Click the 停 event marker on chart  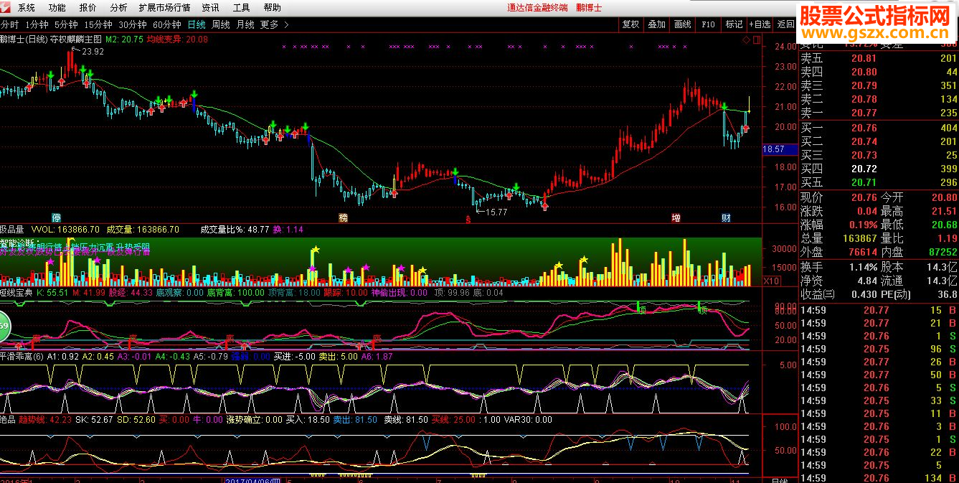click(x=57, y=217)
